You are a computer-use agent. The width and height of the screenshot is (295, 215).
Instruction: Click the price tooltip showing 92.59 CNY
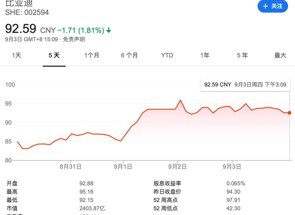tap(245, 85)
